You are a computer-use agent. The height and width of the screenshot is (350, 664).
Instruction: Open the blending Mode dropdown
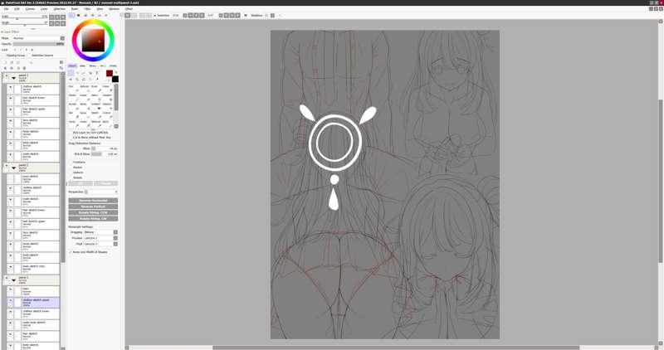click(x=38, y=38)
